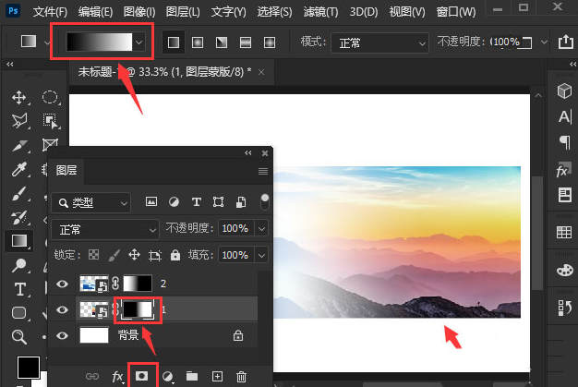
Task: Delete layer using the trash icon
Action: click(x=241, y=377)
